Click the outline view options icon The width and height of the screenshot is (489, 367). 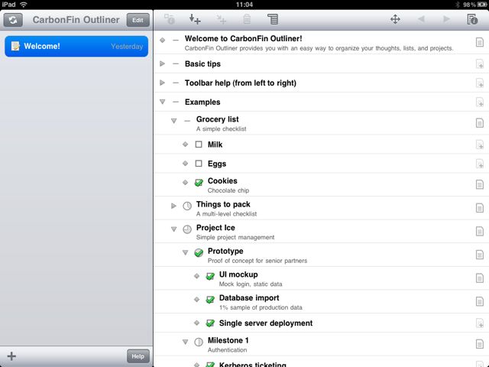(x=273, y=19)
